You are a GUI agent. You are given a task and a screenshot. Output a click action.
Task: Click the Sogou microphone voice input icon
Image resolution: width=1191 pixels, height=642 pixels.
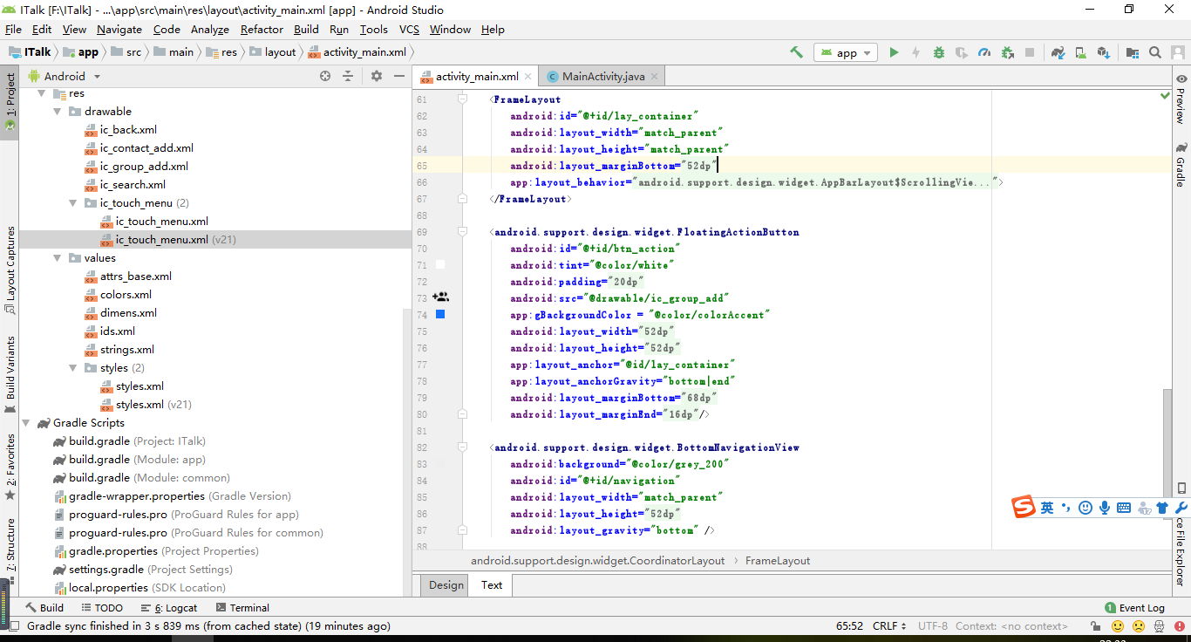point(1105,508)
